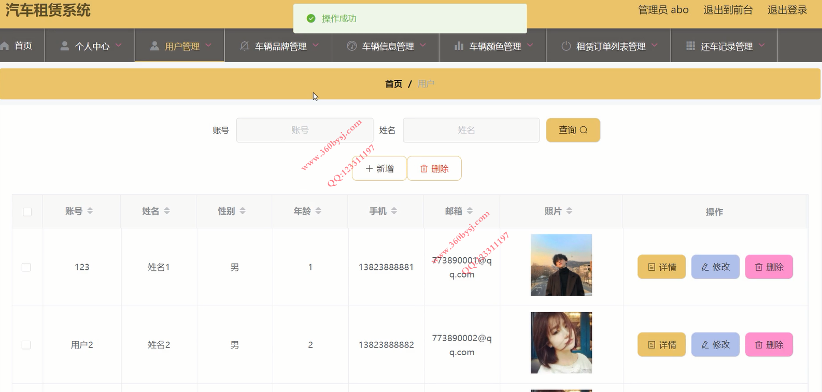Open the 还车记录管理 menu

725,46
